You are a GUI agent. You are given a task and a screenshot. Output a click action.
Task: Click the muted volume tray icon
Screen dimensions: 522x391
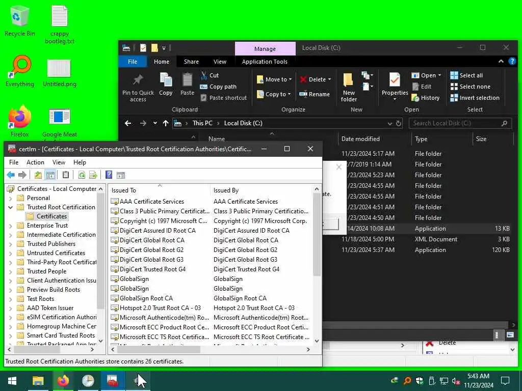point(456,381)
